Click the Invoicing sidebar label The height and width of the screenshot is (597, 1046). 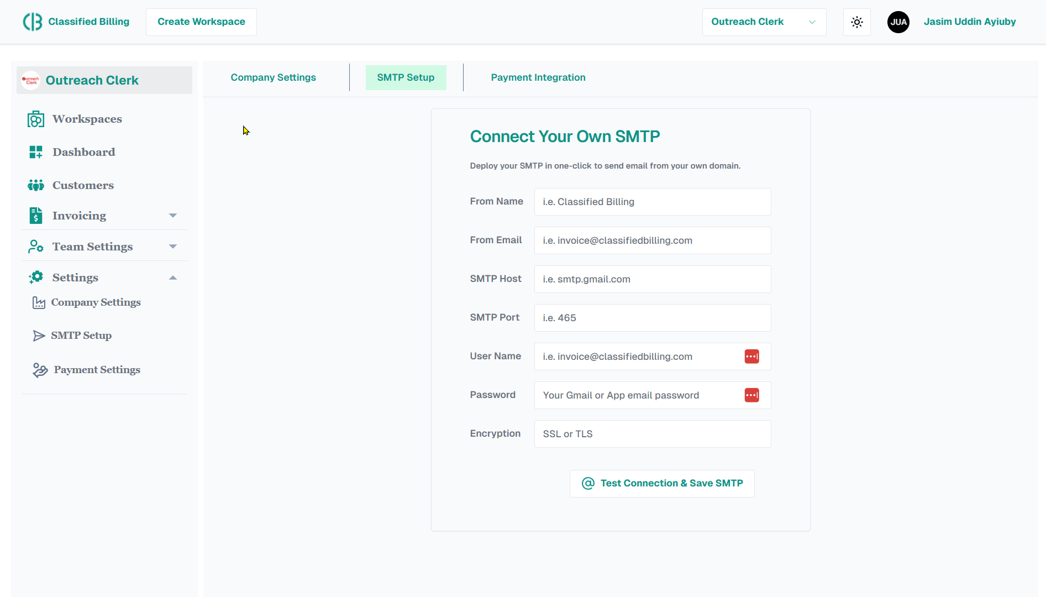[x=80, y=216]
